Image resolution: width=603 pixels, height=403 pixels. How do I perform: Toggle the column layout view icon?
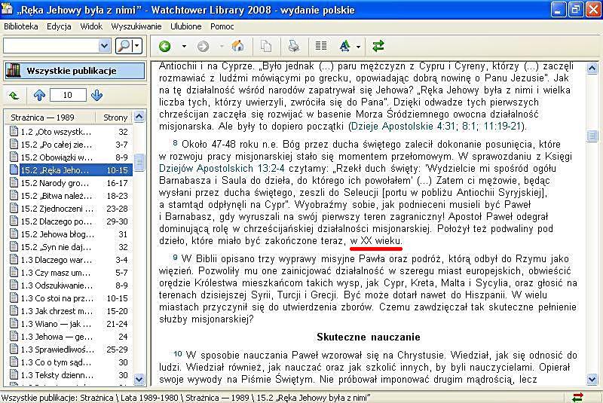[321, 46]
